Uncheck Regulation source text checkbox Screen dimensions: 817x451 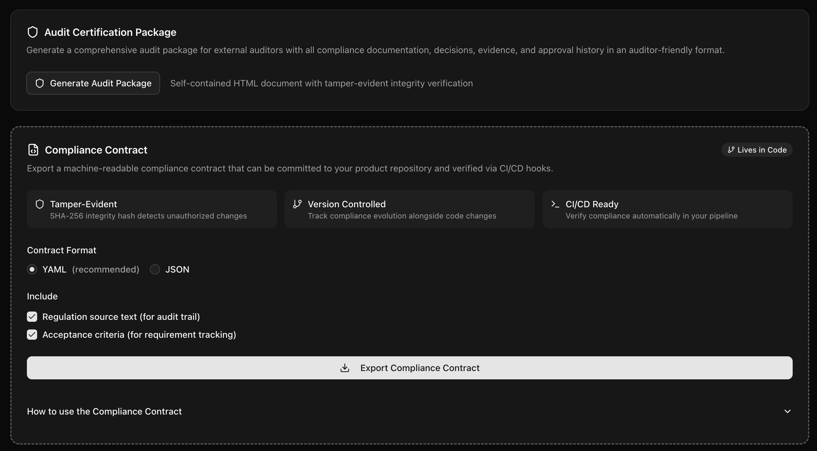click(x=32, y=317)
